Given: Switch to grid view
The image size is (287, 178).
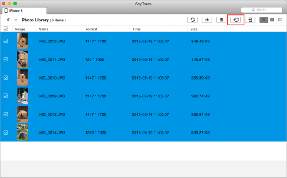Looking at the screenshot, I should click(x=272, y=20).
